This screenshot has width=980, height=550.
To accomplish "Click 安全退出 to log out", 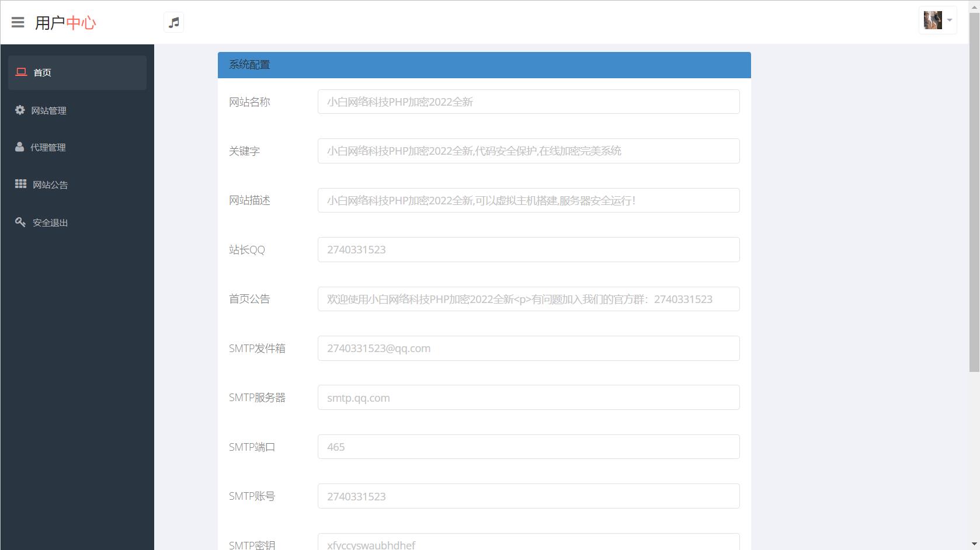I will (50, 222).
